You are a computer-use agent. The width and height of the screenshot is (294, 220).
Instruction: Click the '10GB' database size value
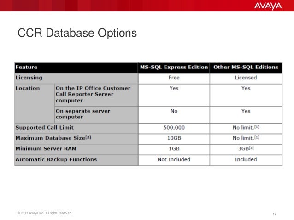pyautogui.click(x=174, y=138)
